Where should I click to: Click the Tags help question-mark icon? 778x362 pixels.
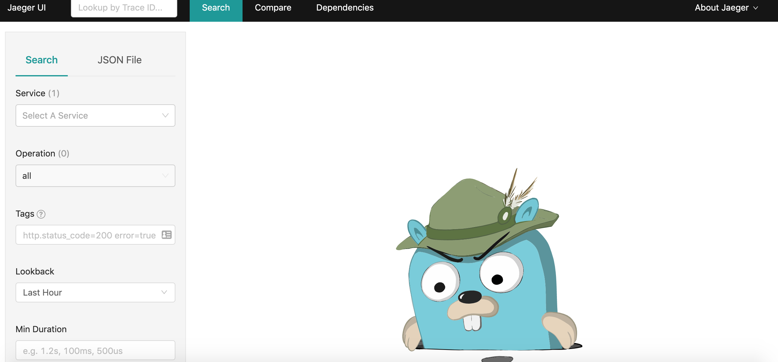[x=41, y=214]
